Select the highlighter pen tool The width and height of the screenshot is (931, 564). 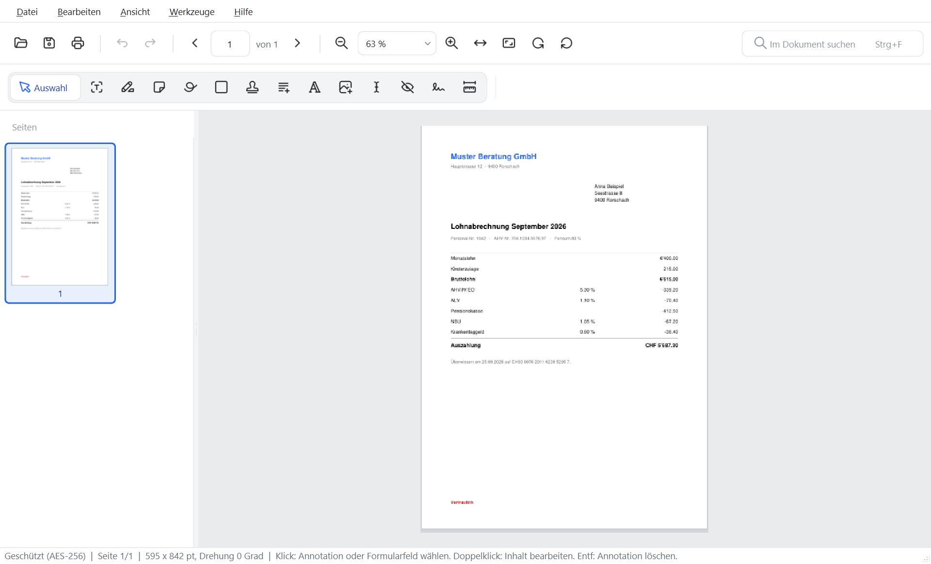tap(128, 87)
